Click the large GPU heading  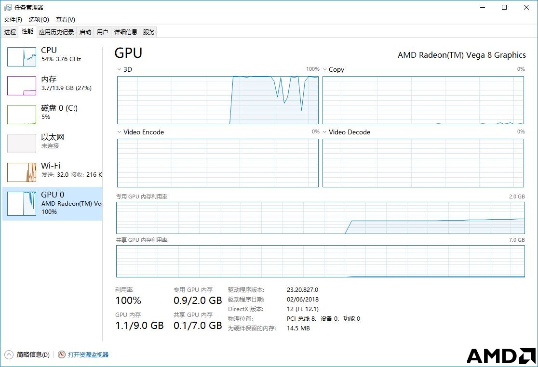[128, 53]
